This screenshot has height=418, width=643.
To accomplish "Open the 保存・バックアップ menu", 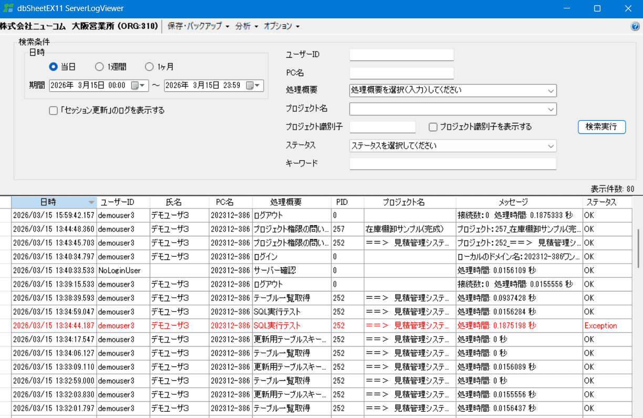I will click(198, 26).
